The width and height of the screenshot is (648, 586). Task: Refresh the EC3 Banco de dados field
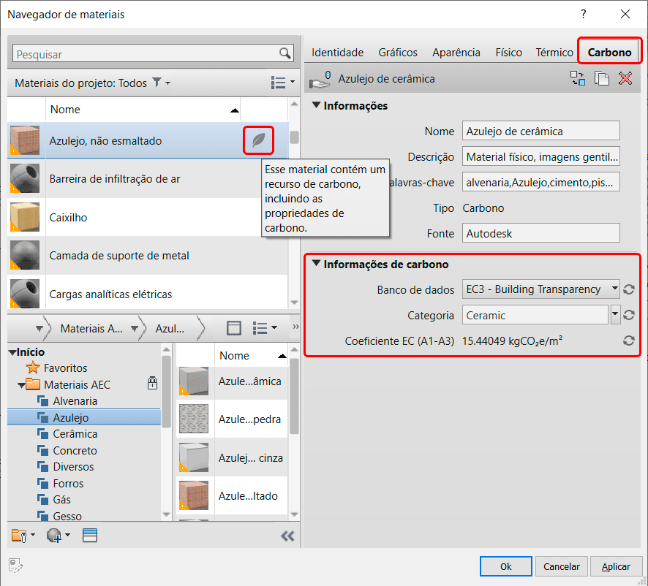(x=629, y=289)
